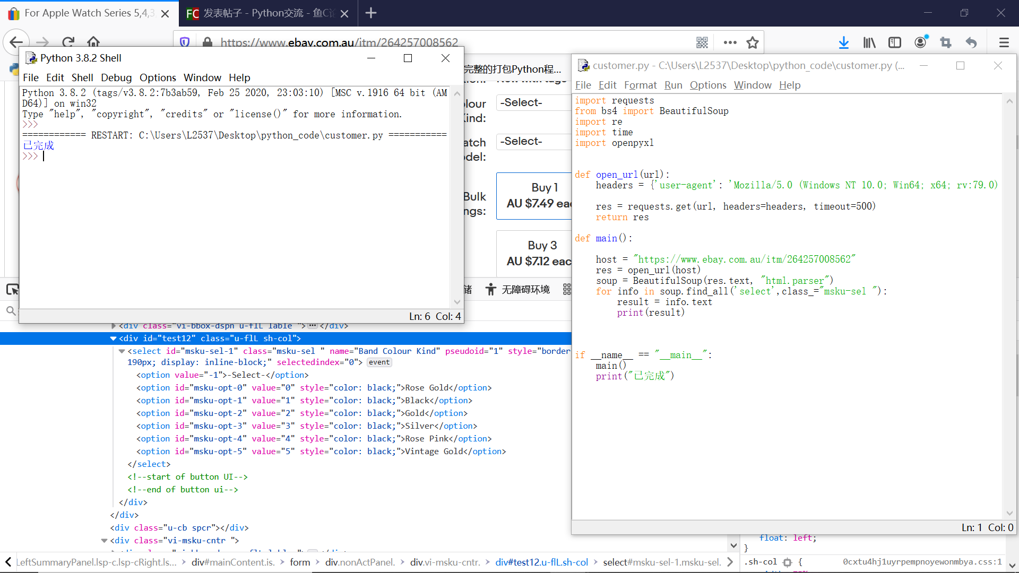Open Window menu in Python Shell
This screenshot has height=573, width=1019.
202,77
